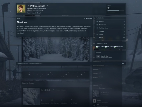Click the 'CURRENTLY ONLINE' section header

[x=102, y=44]
